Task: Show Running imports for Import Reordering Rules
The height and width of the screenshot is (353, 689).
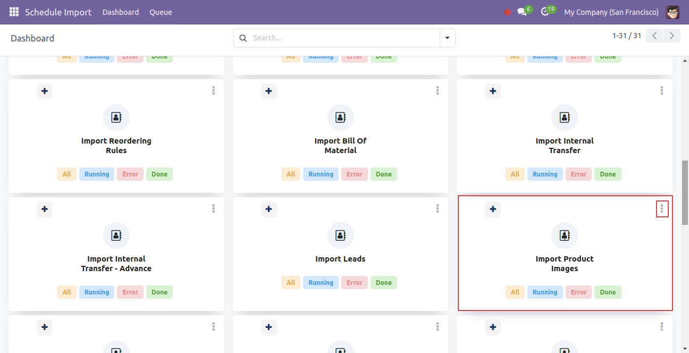Action: point(97,174)
